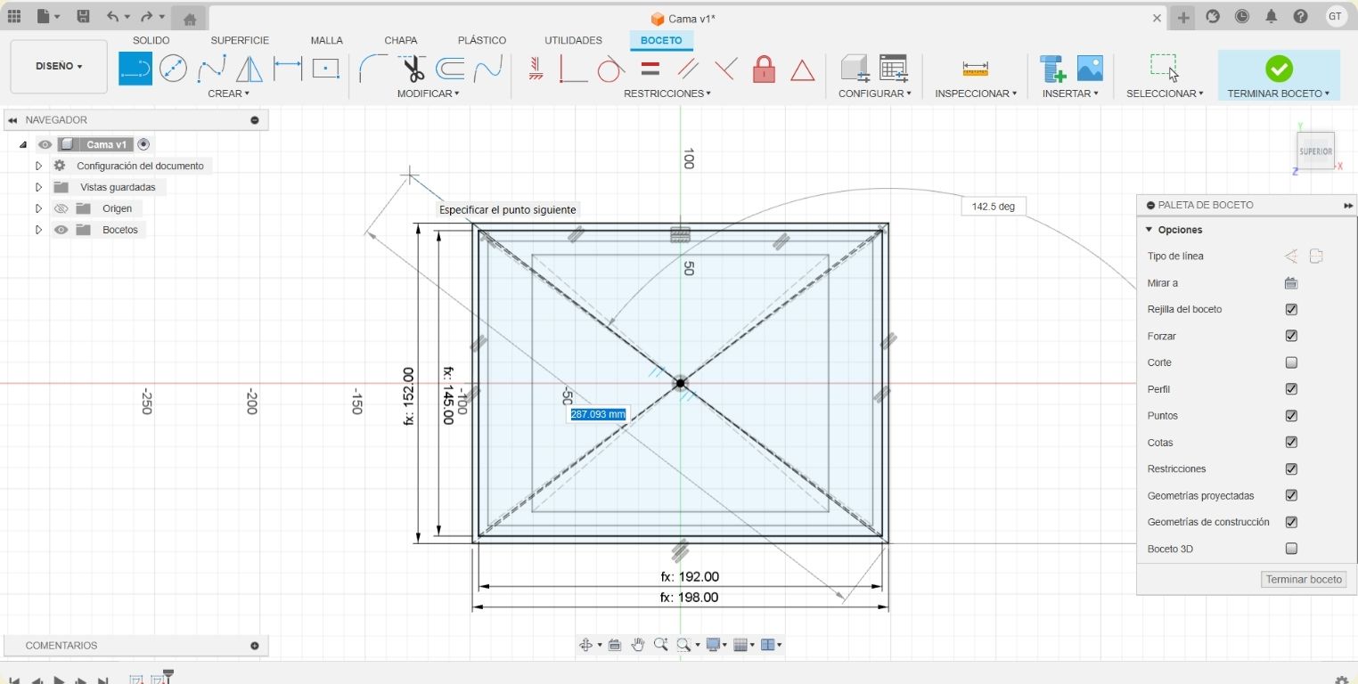Open the MODIFICAR dropdown menu

coord(428,94)
